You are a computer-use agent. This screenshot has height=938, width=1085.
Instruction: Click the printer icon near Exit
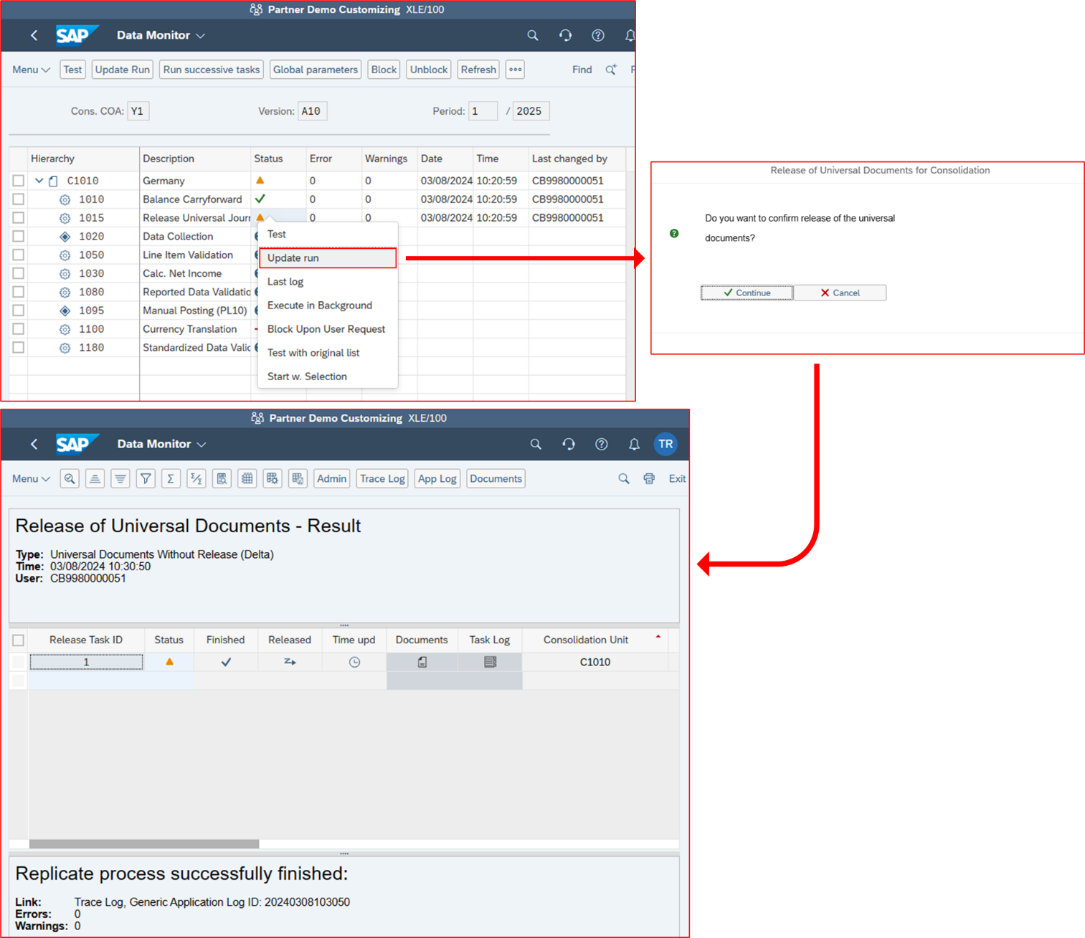649,478
